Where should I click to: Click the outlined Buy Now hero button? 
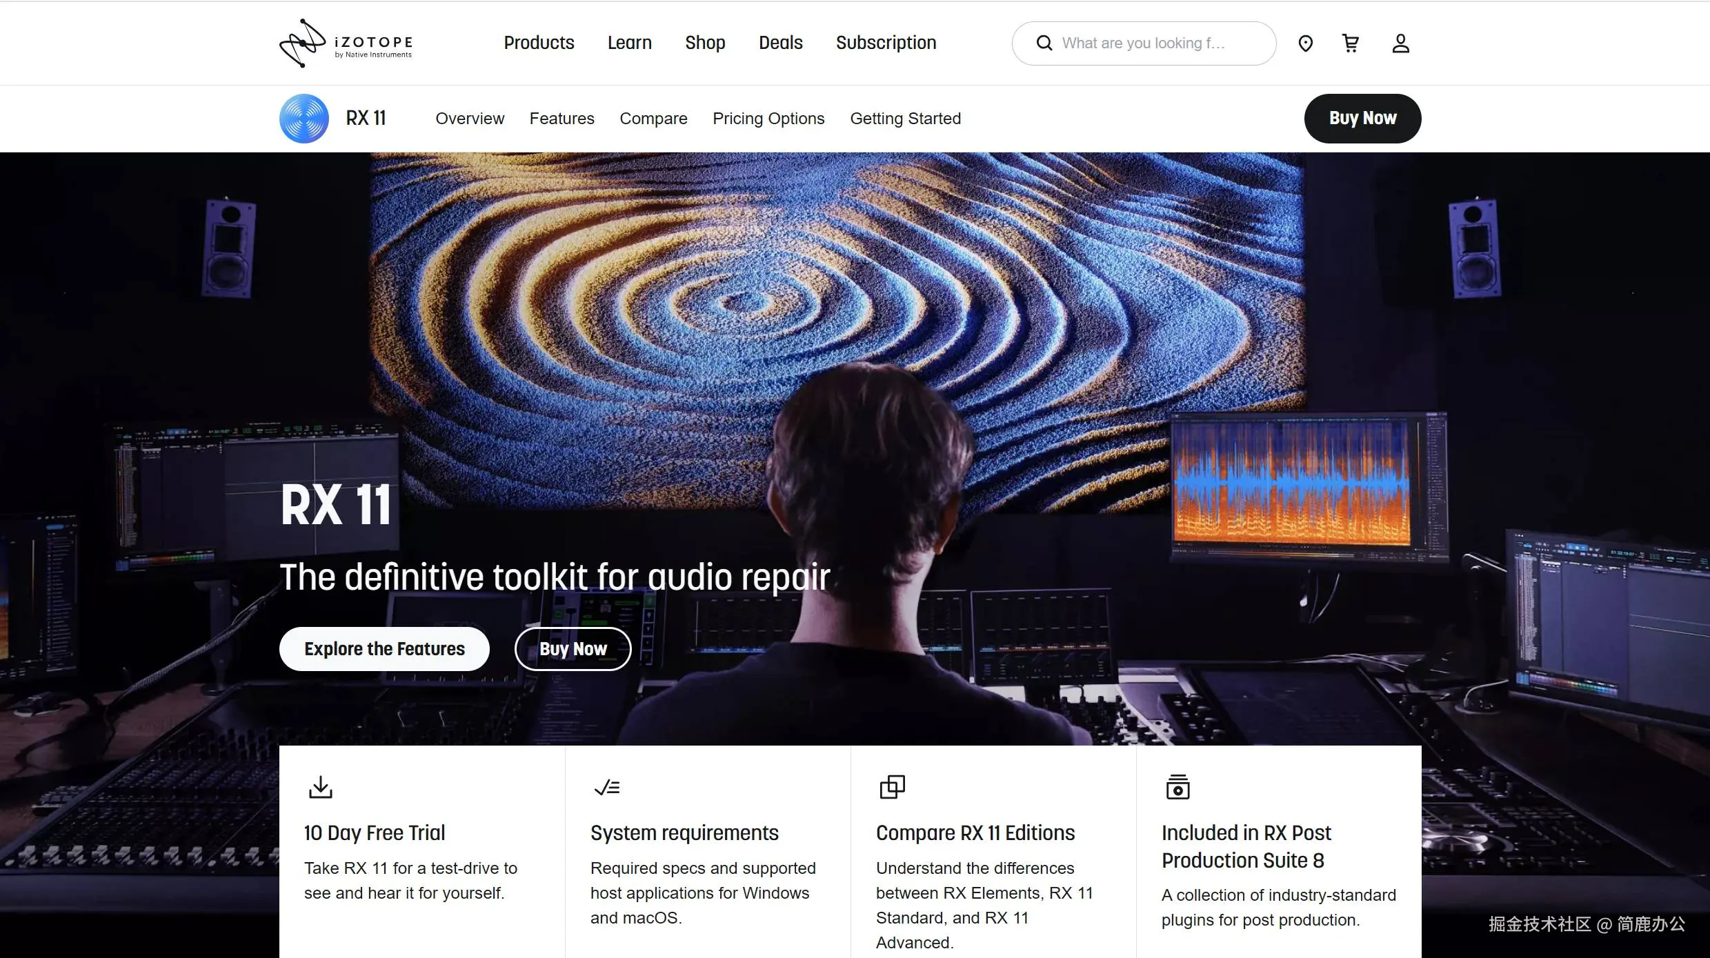coord(573,649)
